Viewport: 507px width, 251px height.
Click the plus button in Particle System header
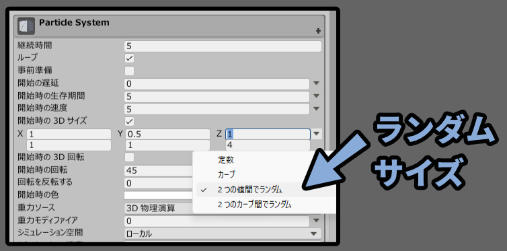318,31
